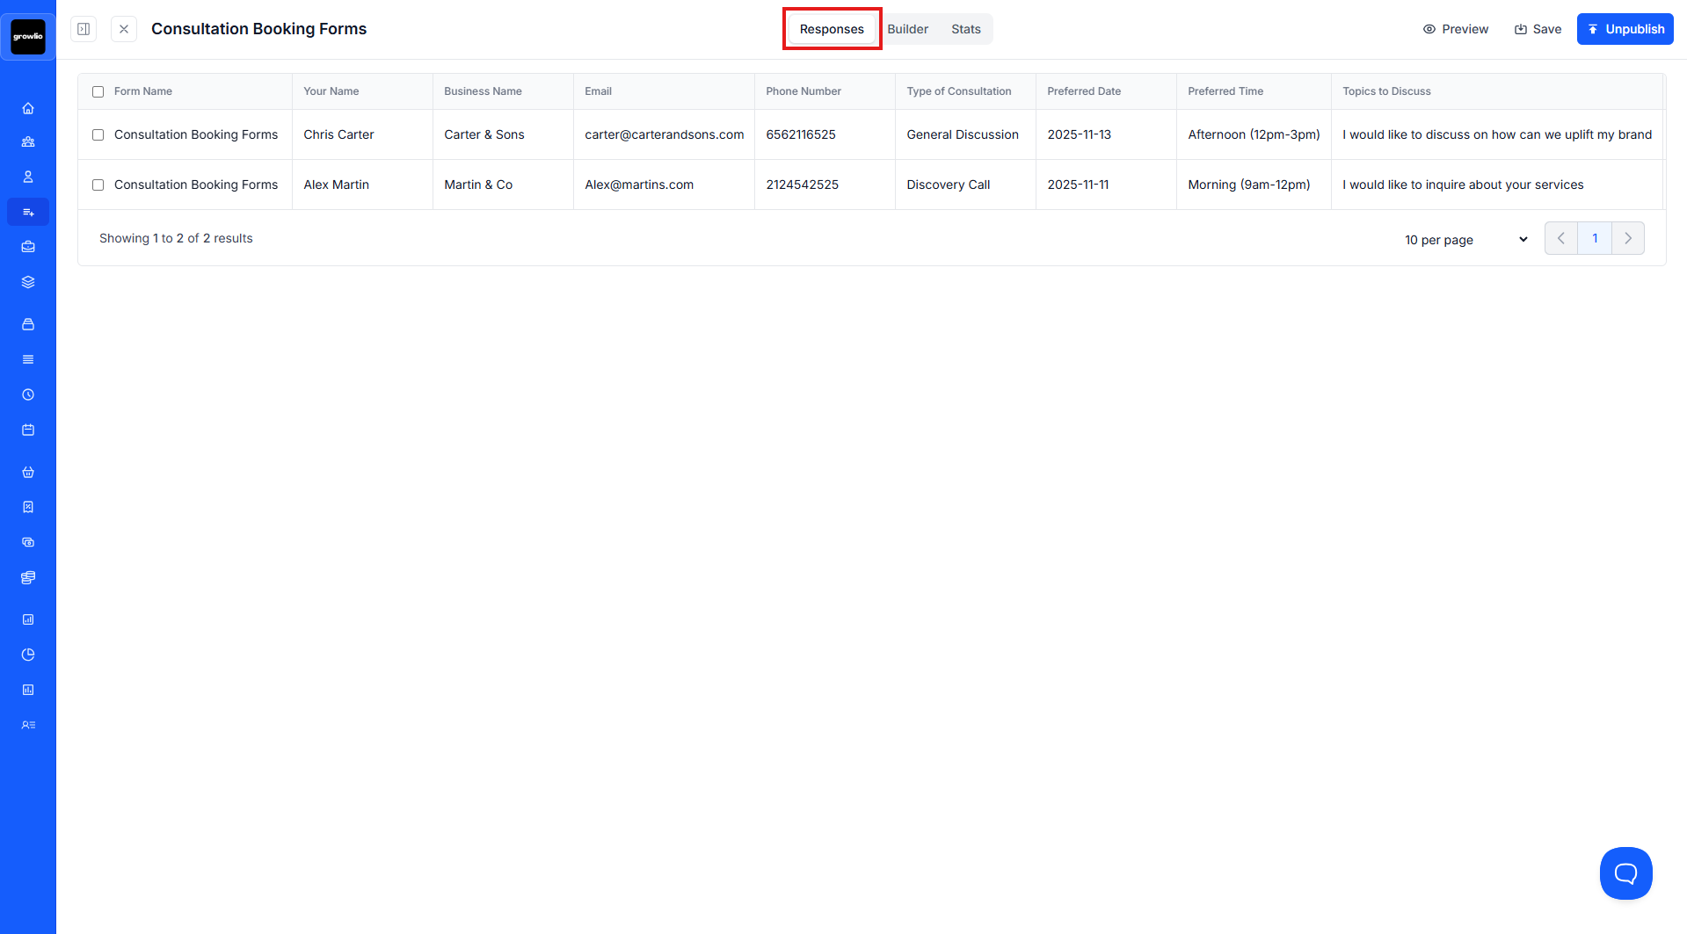Click carter@carterandsons.com email cell
The height and width of the screenshot is (934, 1687).
[664, 134]
